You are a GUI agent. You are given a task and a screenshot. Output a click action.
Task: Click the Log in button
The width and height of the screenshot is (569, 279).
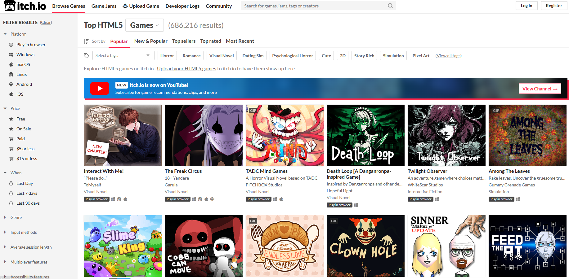click(x=526, y=6)
